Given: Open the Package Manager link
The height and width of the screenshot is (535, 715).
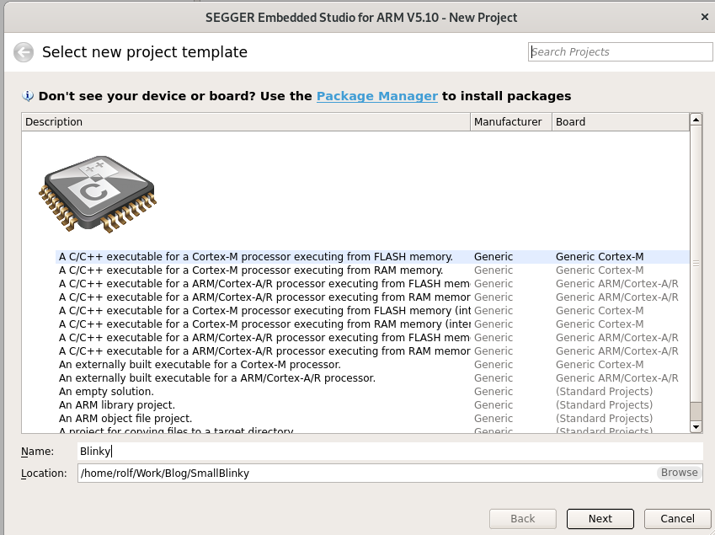Looking at the screenshot, I should coord(377,96).
